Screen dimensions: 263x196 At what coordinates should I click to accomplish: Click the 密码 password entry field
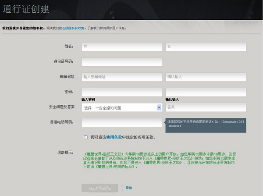point(122,92)
